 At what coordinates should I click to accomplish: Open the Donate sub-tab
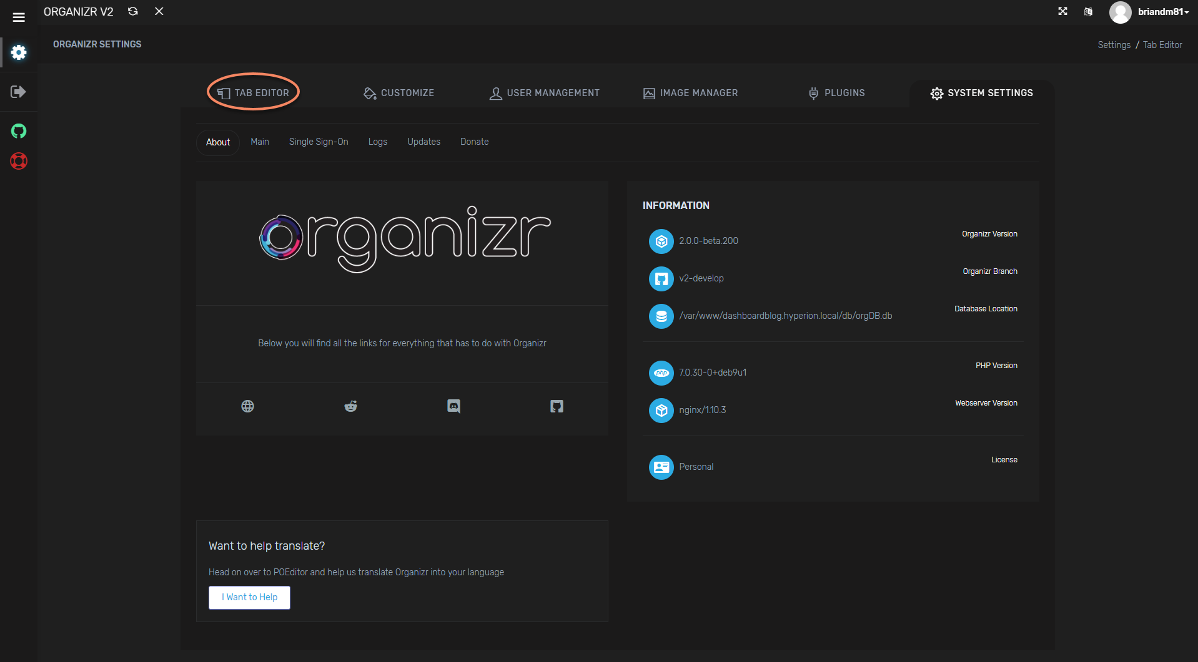pyautogui.click(x=475, y=142)
